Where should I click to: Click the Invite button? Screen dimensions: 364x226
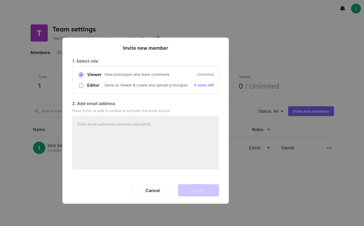[198, 190]
